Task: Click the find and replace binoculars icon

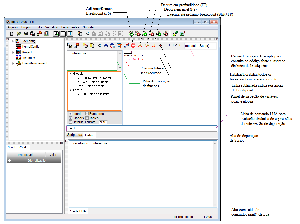Action: (x=113, y=45)
